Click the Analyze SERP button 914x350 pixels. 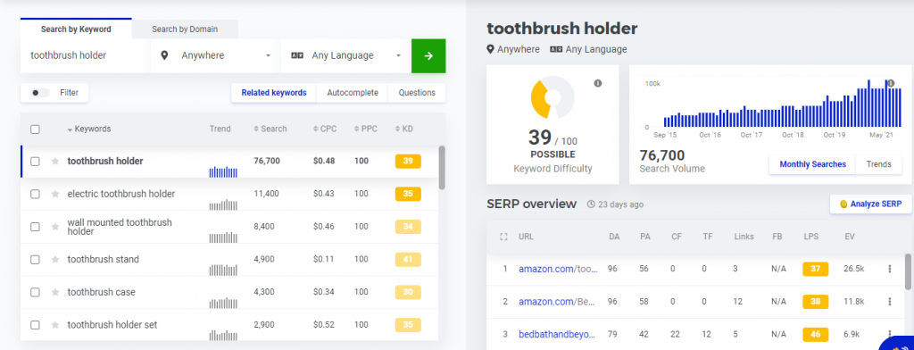tap(871, 204)
